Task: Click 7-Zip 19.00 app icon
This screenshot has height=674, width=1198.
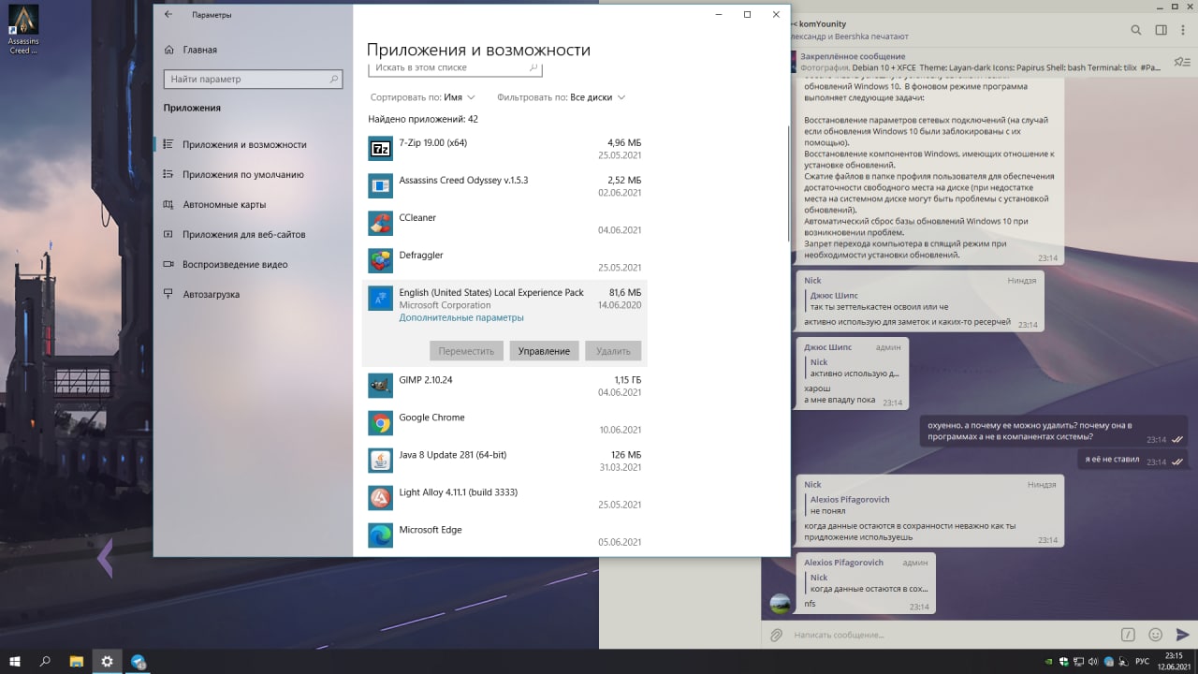Action: pyautogui.click(x=380, y=149)
